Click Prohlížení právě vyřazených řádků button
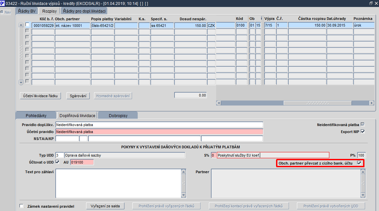The height and width of the screenshot is (211, 379). point(166,206)
